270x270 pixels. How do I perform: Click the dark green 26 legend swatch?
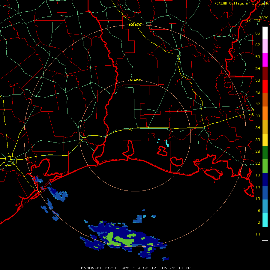pyautogui.click(x=265, y=153)
